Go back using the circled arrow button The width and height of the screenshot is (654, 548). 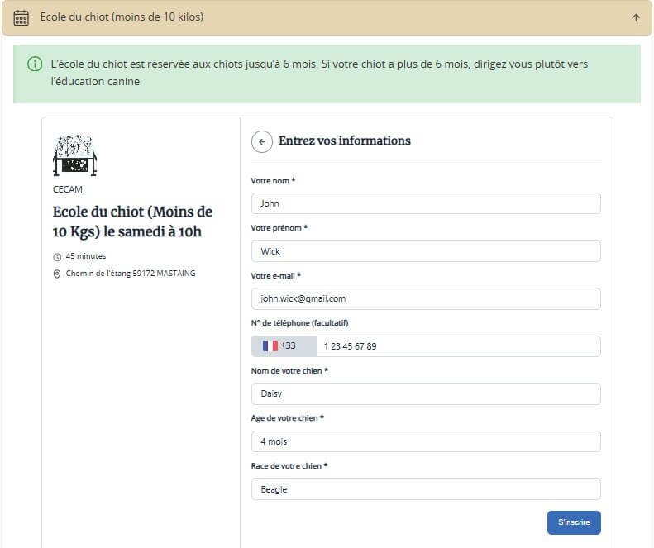click(x=261, y=141)
